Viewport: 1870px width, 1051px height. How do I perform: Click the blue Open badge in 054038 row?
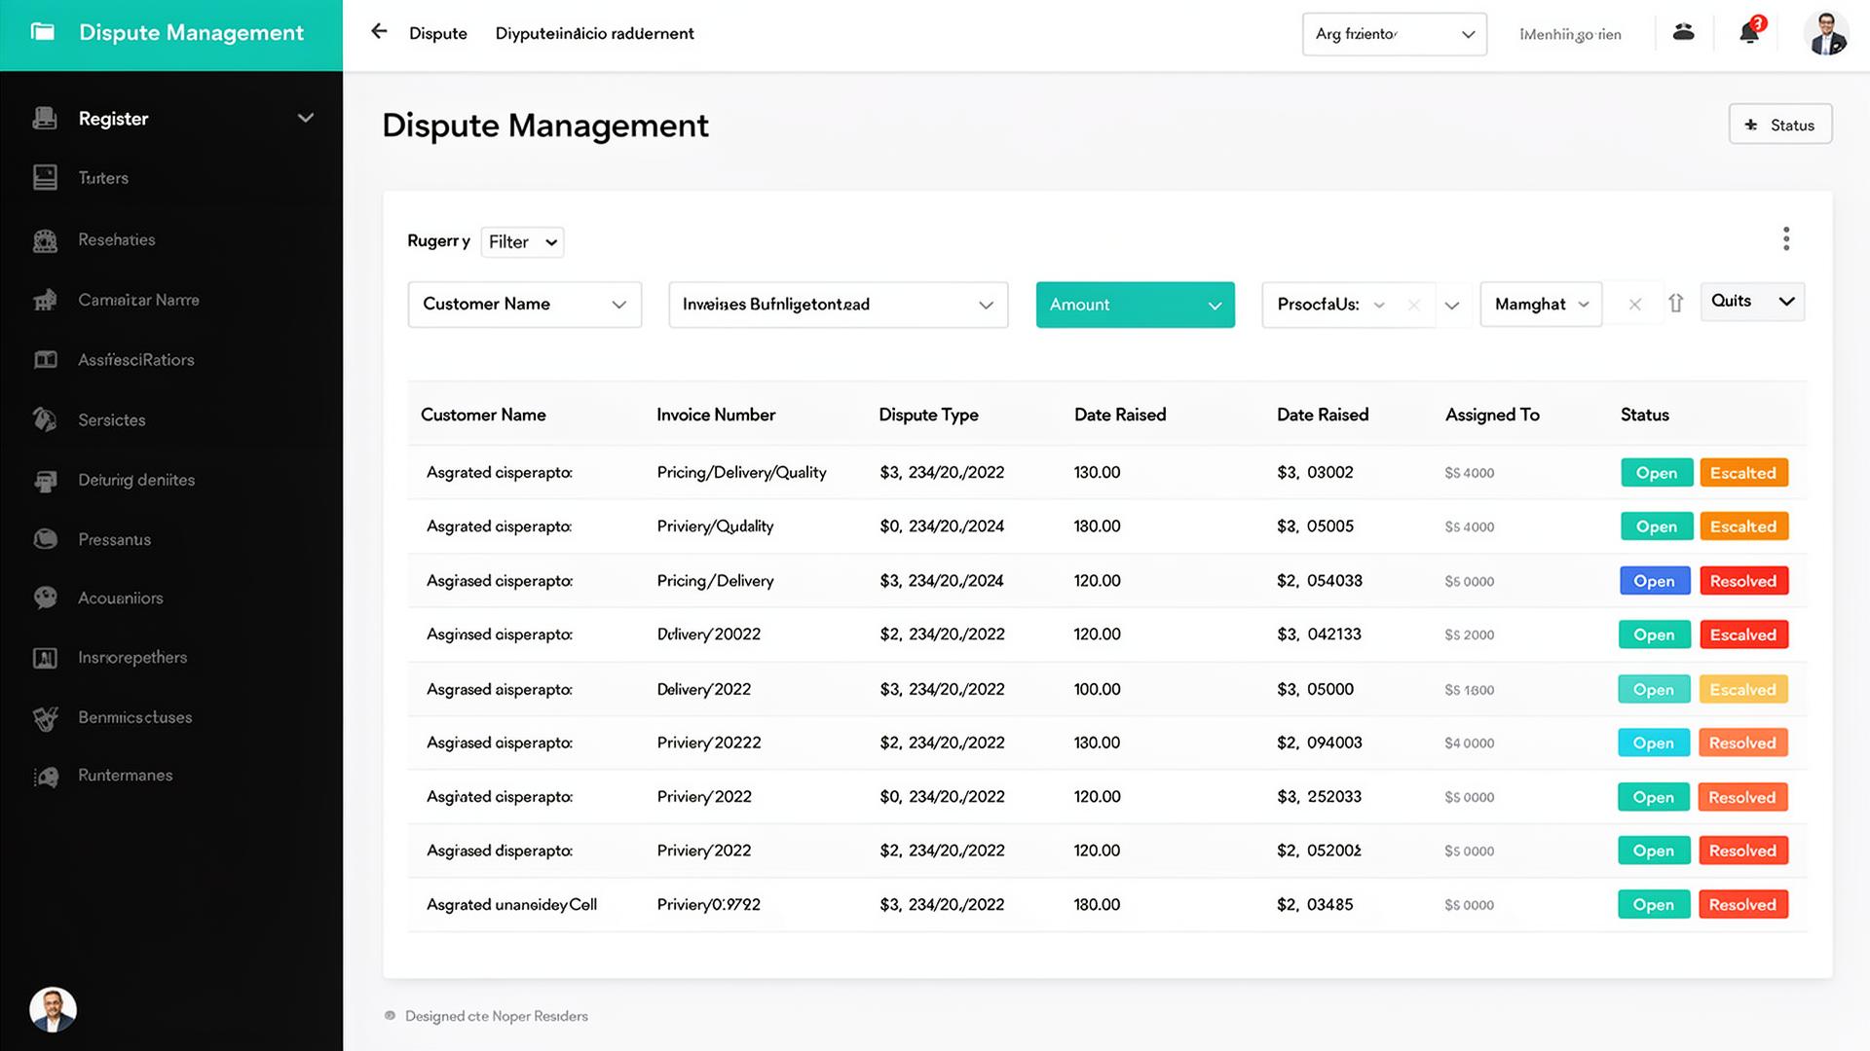tap(1654, 581)
